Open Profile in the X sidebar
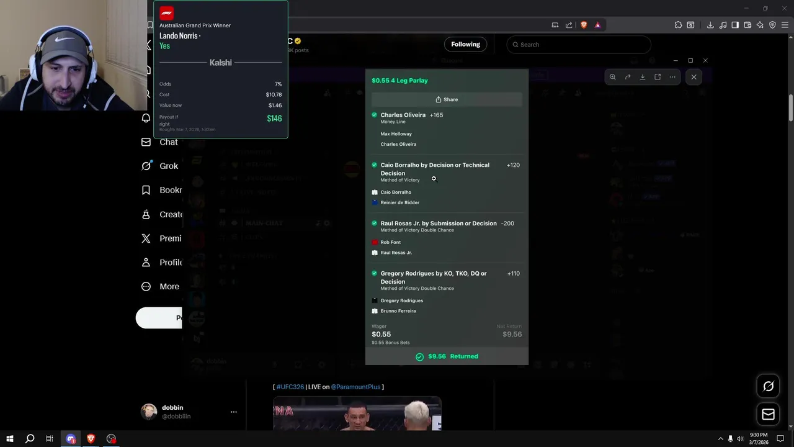Image resolution: width=794 pixels, height=447 pixels. [x=161, y=263]
